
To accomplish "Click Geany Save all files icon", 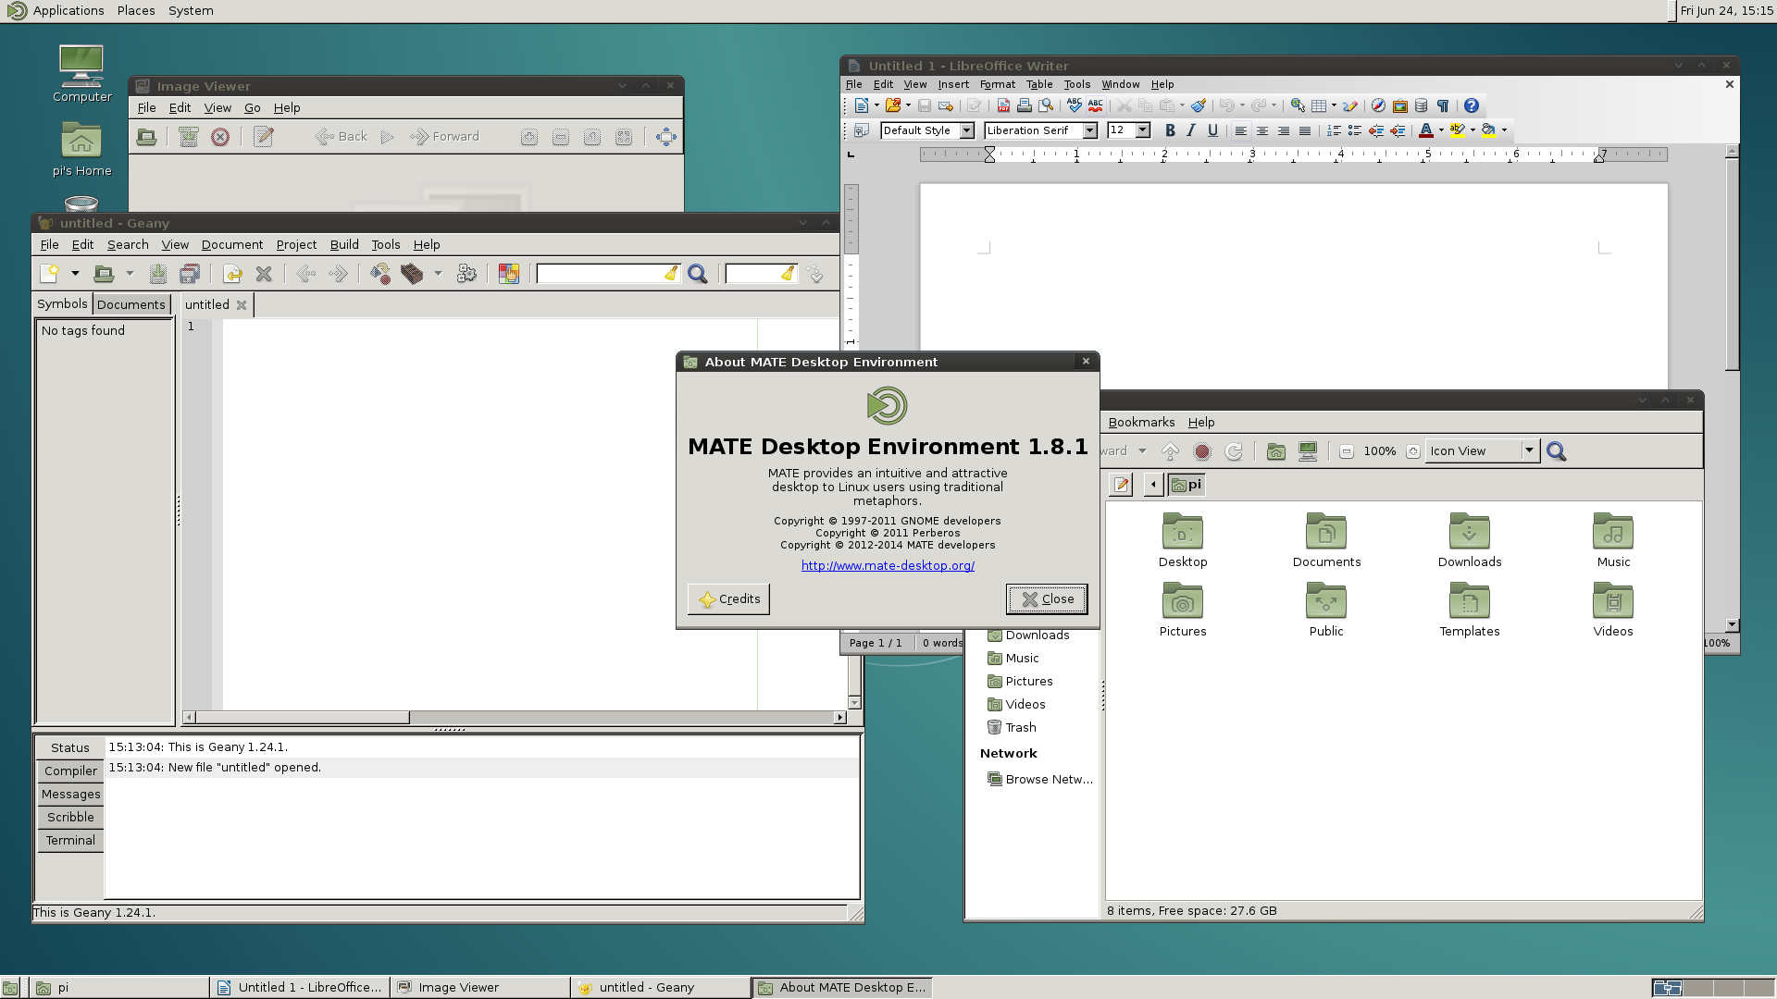I will pos(190,274).
